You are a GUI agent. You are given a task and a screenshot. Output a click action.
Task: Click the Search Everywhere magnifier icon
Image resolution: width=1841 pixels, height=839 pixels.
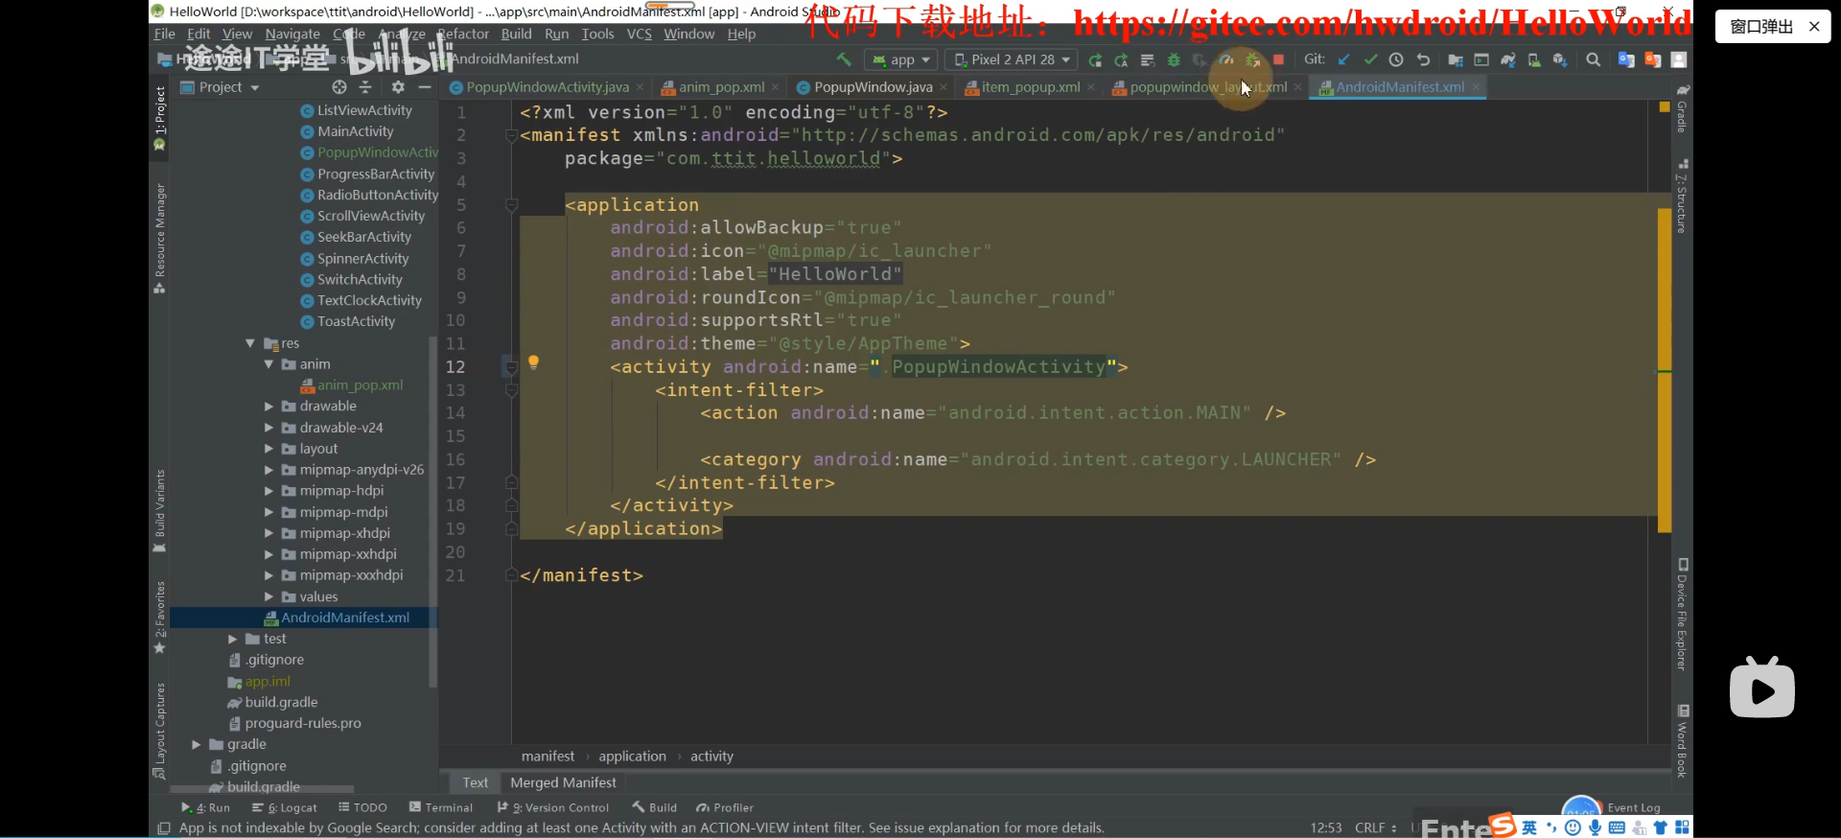coord(1594,59)
